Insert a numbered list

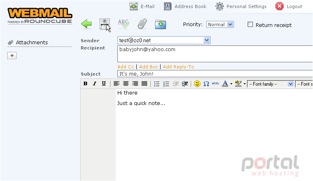(x=166, y=84)
